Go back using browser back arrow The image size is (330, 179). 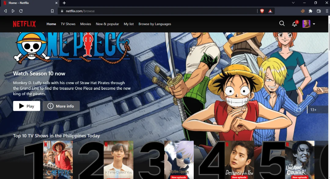5,11
